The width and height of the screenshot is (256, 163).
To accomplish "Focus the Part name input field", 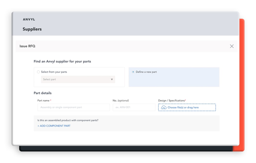I will (73, 107).
